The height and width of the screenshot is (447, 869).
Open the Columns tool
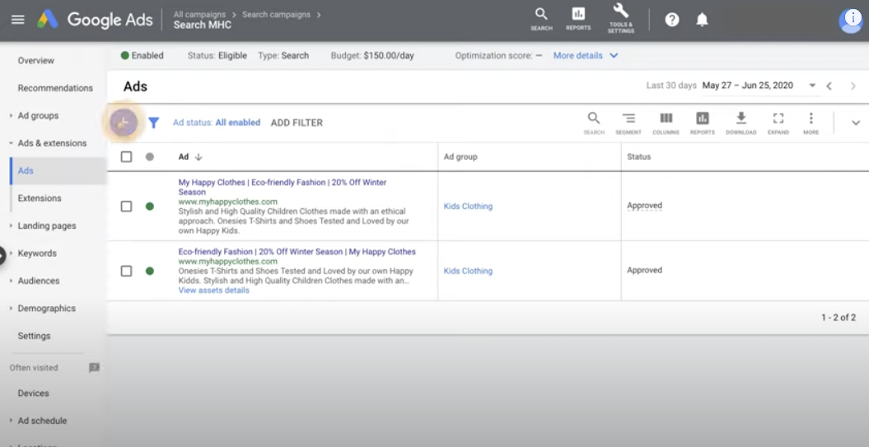tap(666, 123)
